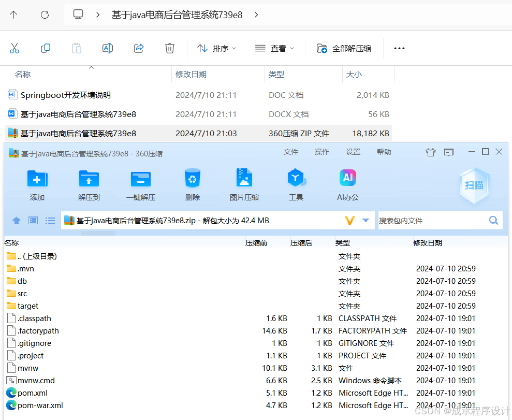512x420 pixels.
Task: Select the DOCX 基于java电商后台管理系统739e8 file
Action: point(198,114)
